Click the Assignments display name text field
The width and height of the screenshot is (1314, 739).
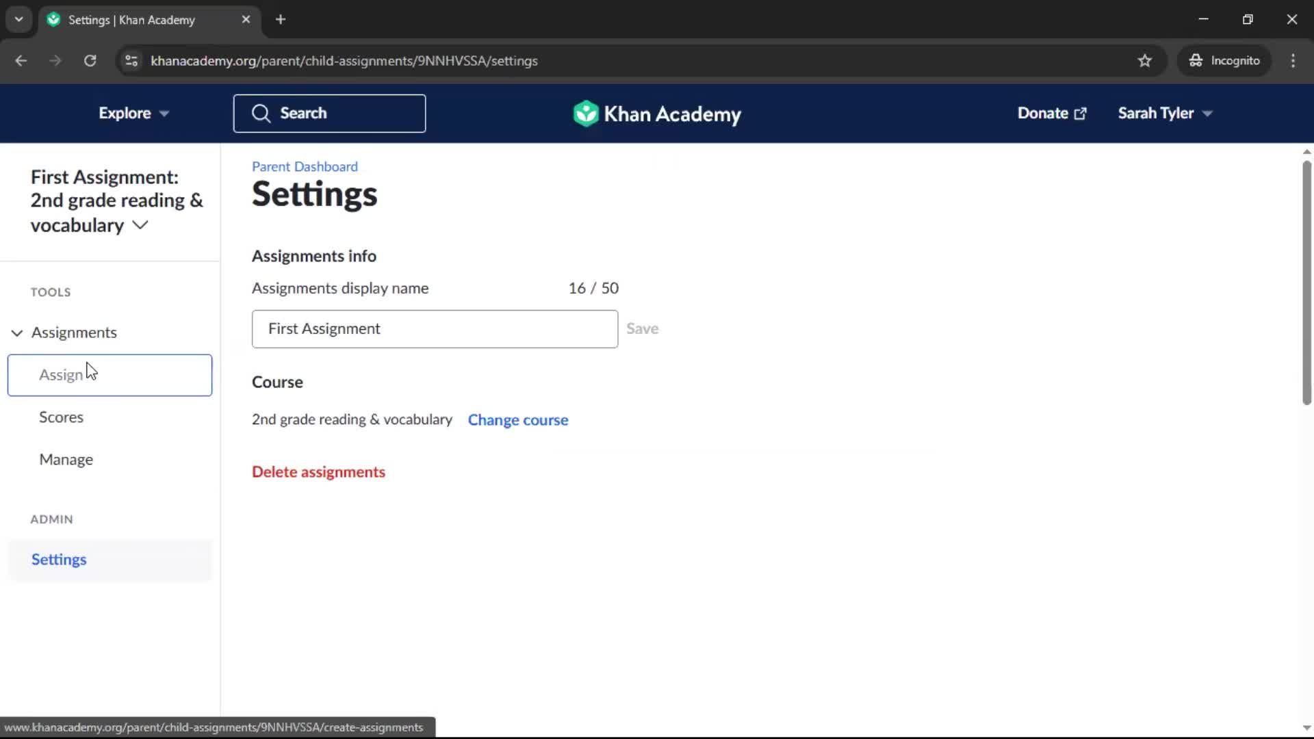click(435, 329)
